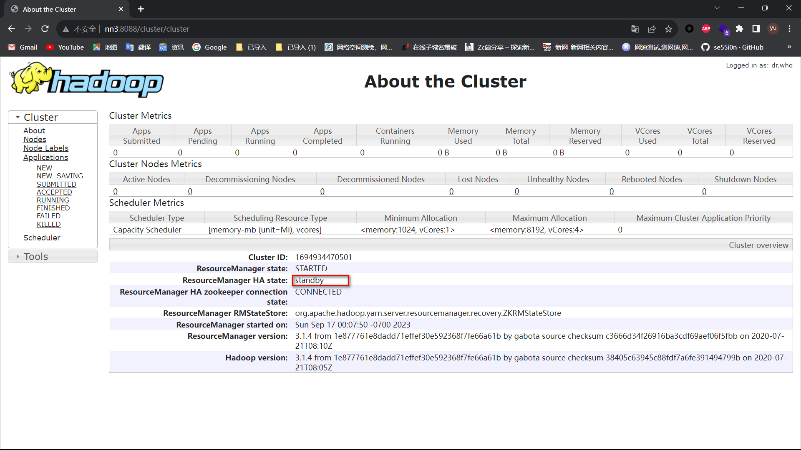Show hidden bookmarks with the chevron
801x450 pixels.
click(789, 47)
